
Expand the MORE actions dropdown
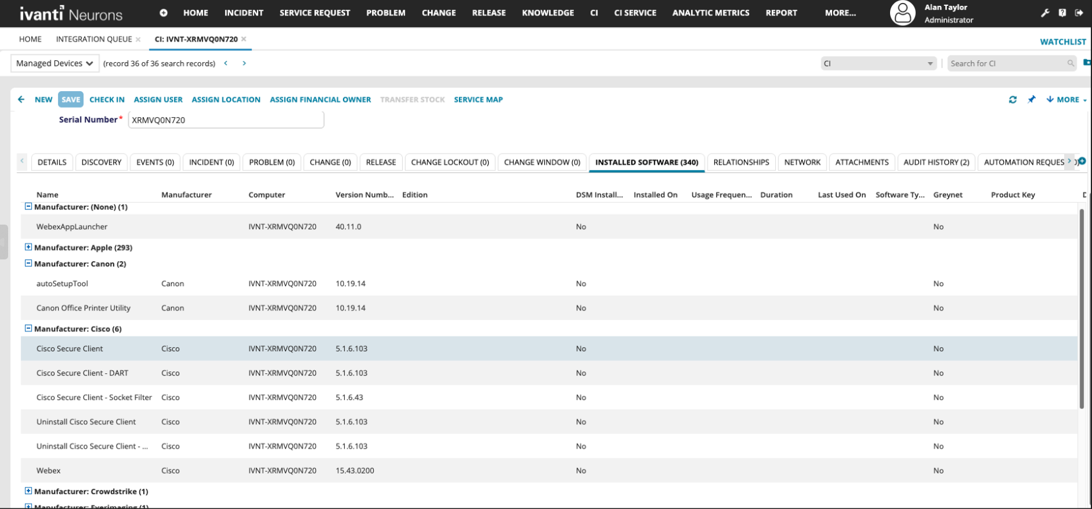click(1066, 100)
